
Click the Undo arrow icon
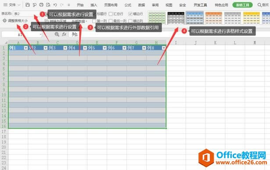[x=55, y=5]
